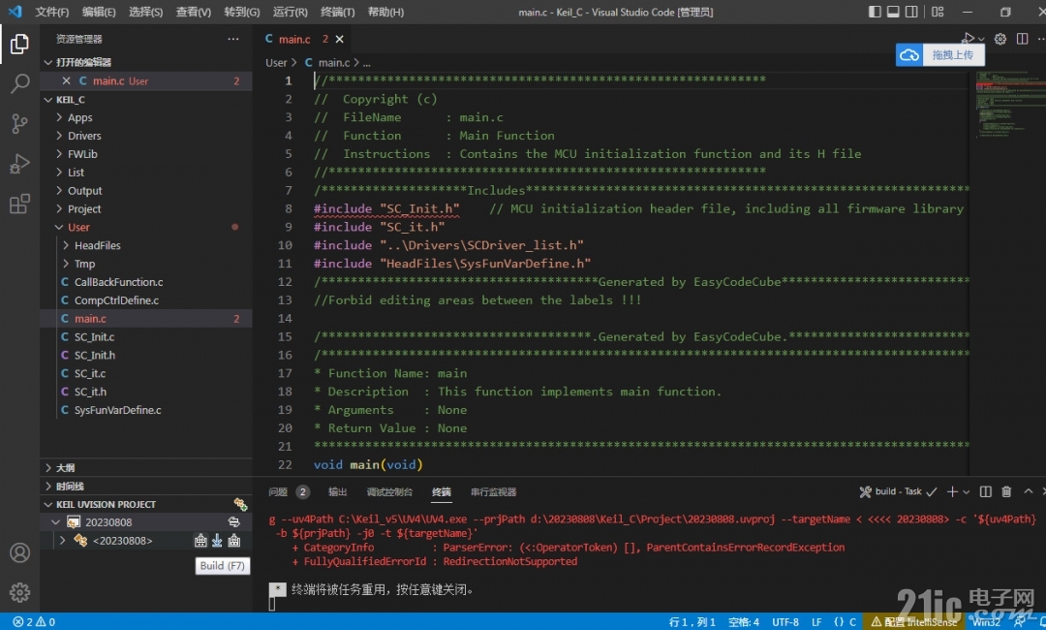The width and height of the screenshot is (1046, 630).
Task: Maximize the panel with up chevron
Action: (x=1028, y=491)
